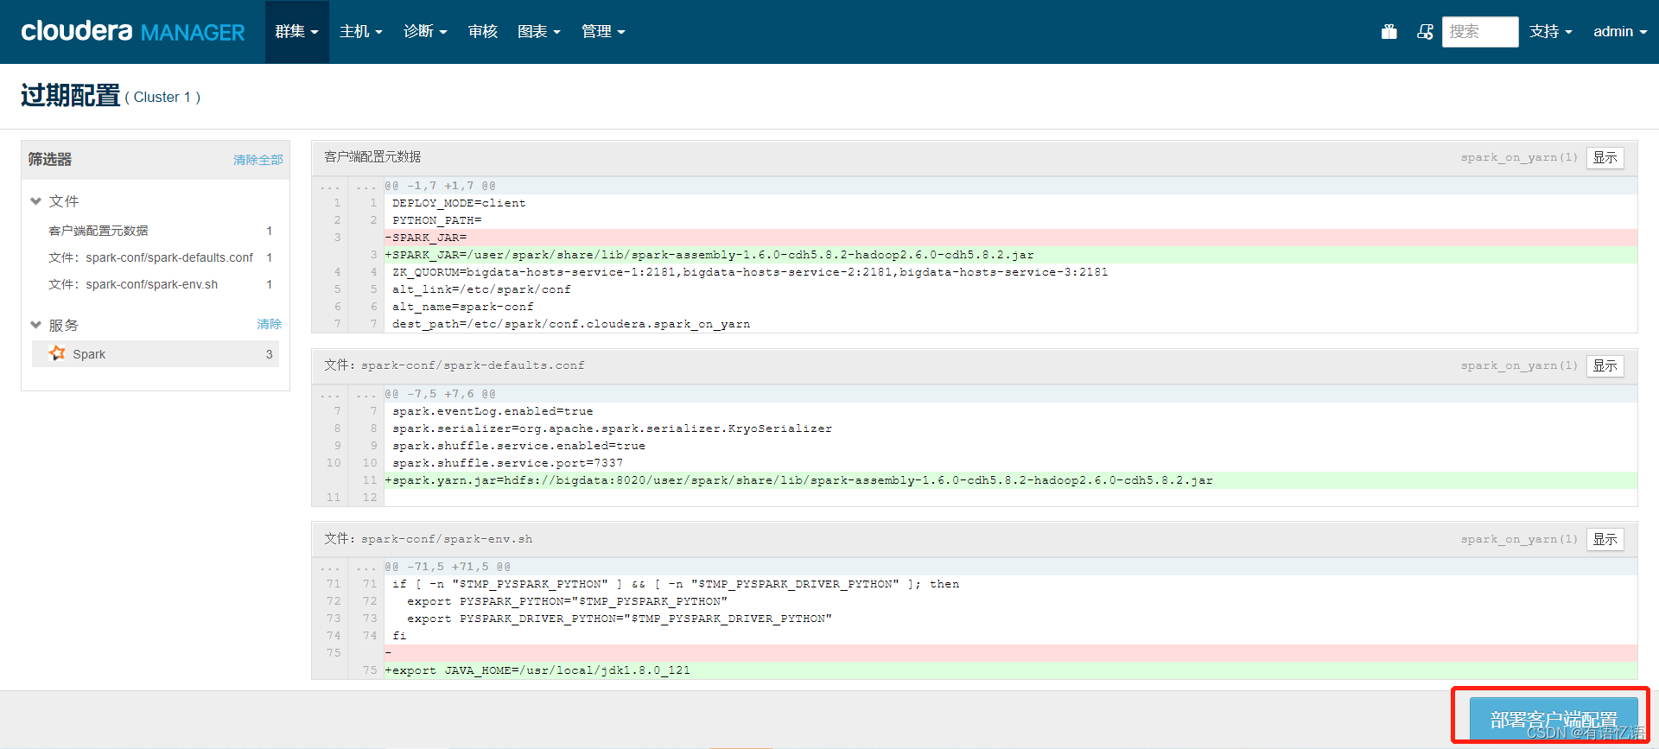Open the 群集 dropdown menu

coord(296,32)
